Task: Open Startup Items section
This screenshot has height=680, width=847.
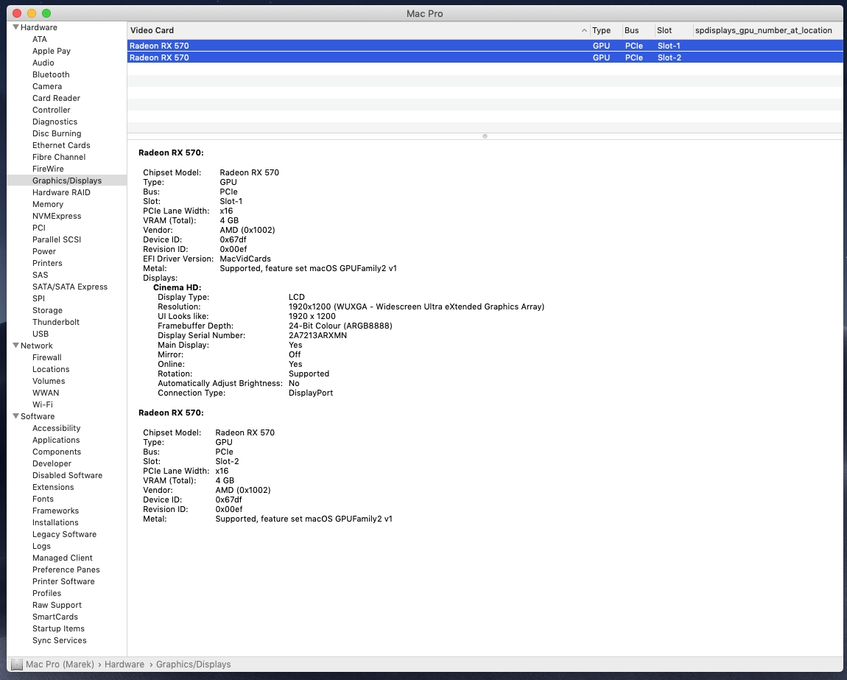Action: (58, 628)
